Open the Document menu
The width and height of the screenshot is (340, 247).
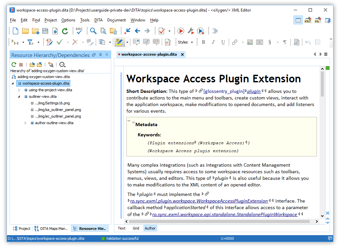tap(117, 20)
